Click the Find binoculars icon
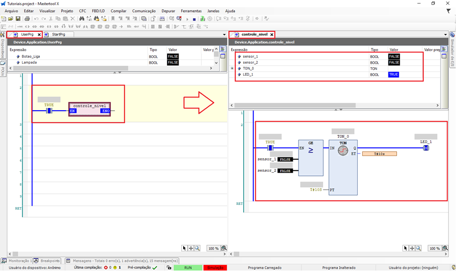462x274 pixels. click(81, 19)
